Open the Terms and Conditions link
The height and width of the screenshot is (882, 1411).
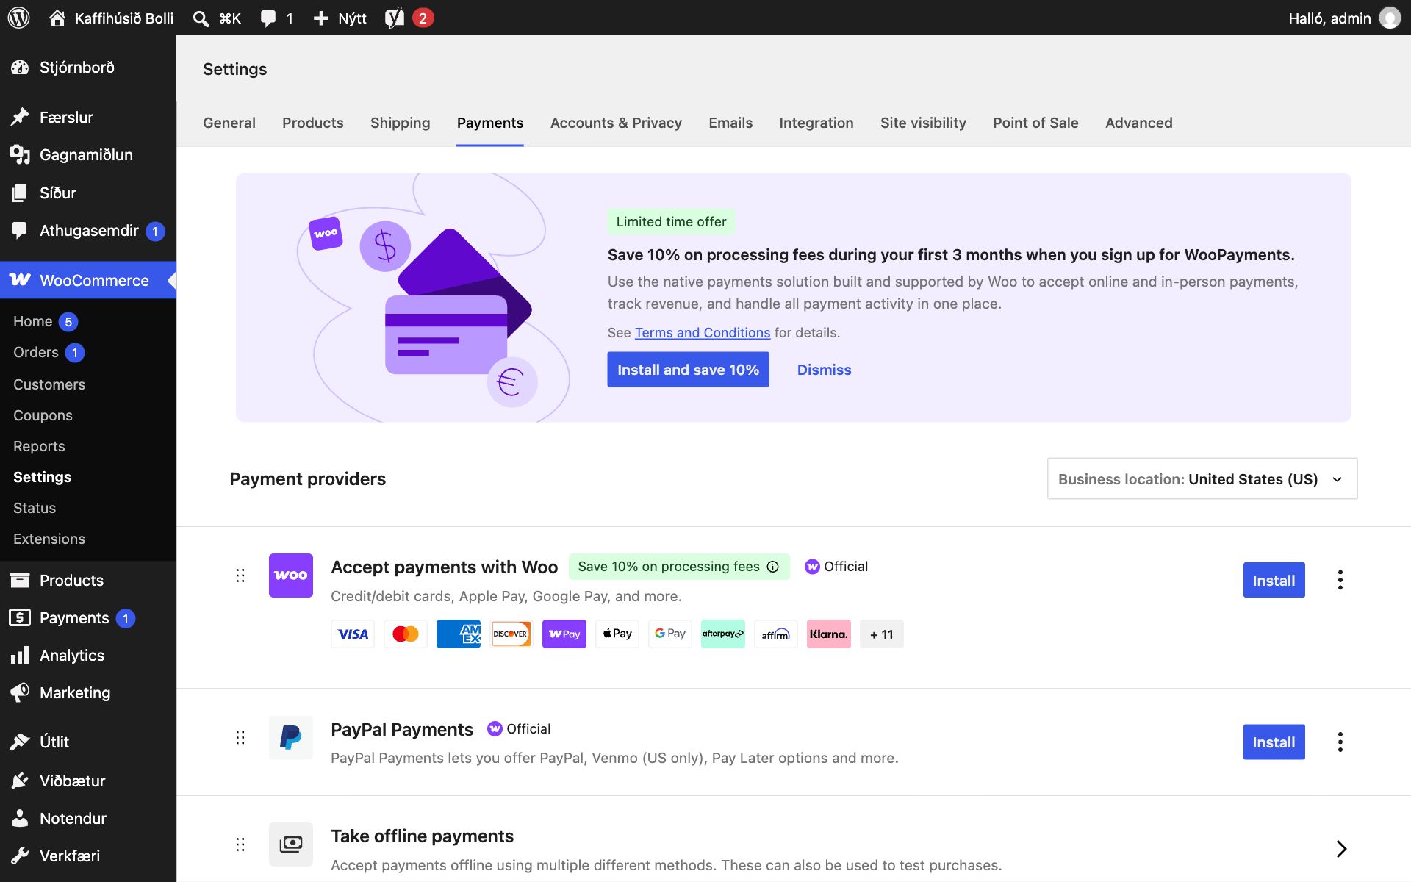[703, 333]
